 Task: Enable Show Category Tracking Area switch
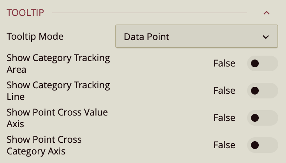click(x=262, y=63)
